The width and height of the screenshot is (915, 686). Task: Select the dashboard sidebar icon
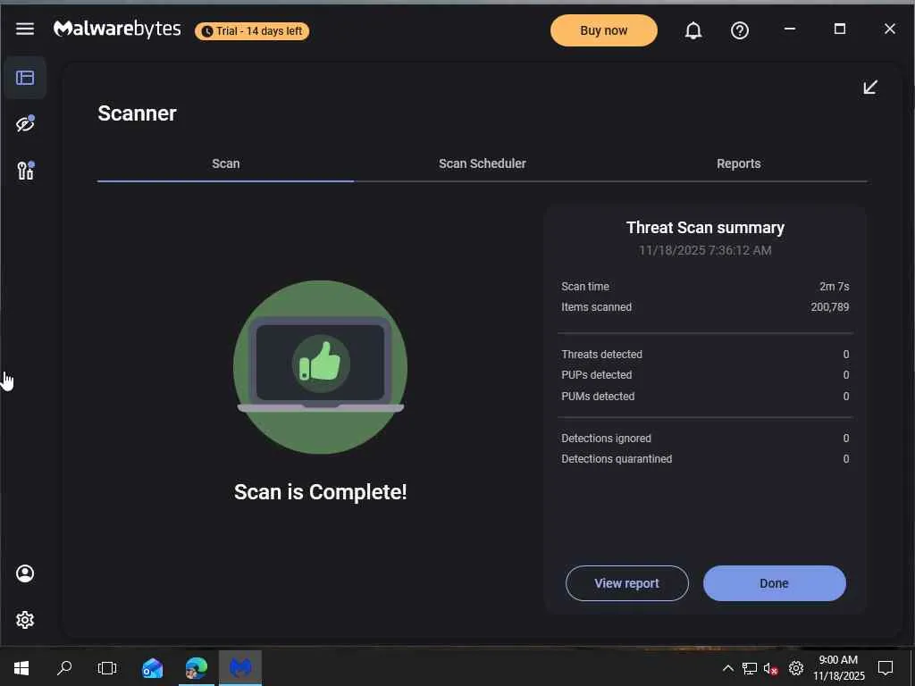(x=25, y=78)
